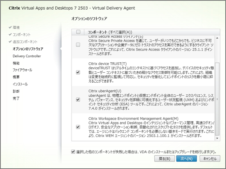Click the Citrix device TRUST(T) title text
Viewport: 226px width, 169px height.
[x=108, y=64]
